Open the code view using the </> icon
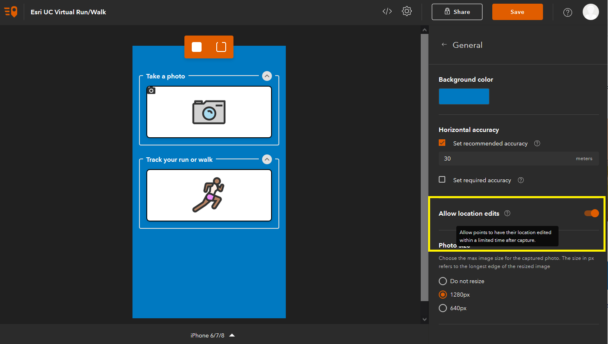The image size is (608, 344). pyautogui.click(x=386, y=11)
